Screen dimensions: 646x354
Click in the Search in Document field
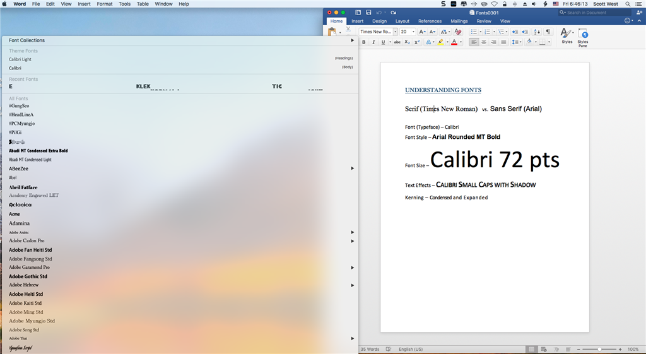click(x=594, y=13)
